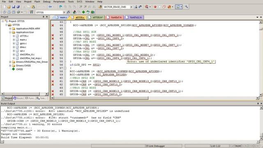Toggle a bookmark on current line
The image size is (263, 148).
click(60, 7)
